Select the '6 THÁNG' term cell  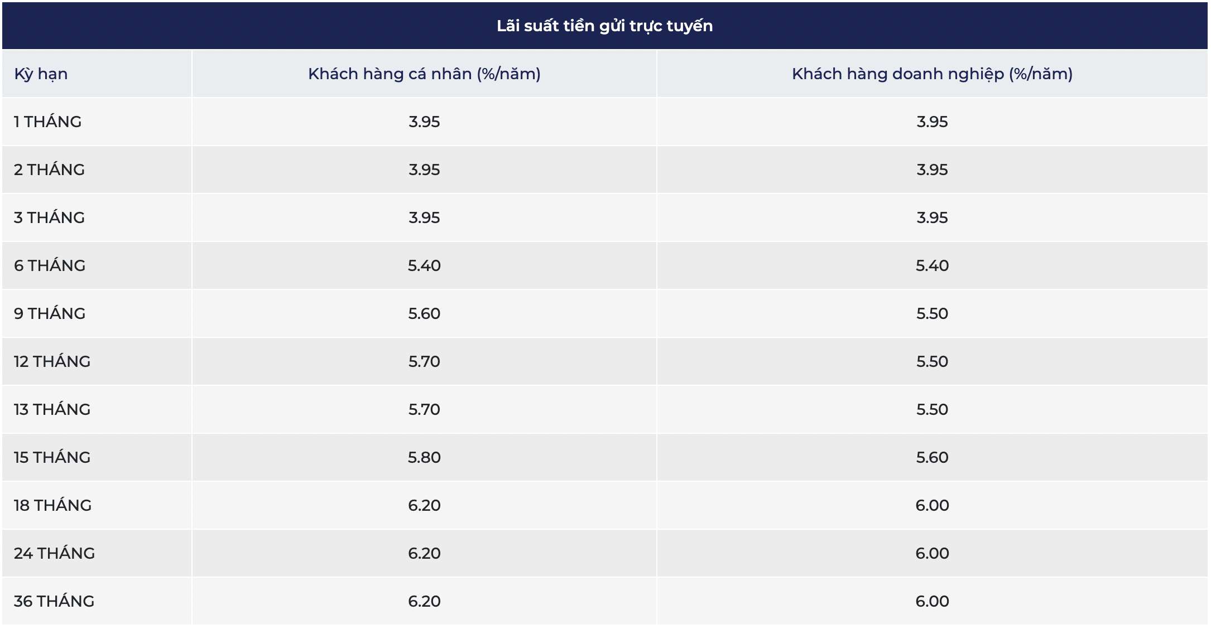50,266
